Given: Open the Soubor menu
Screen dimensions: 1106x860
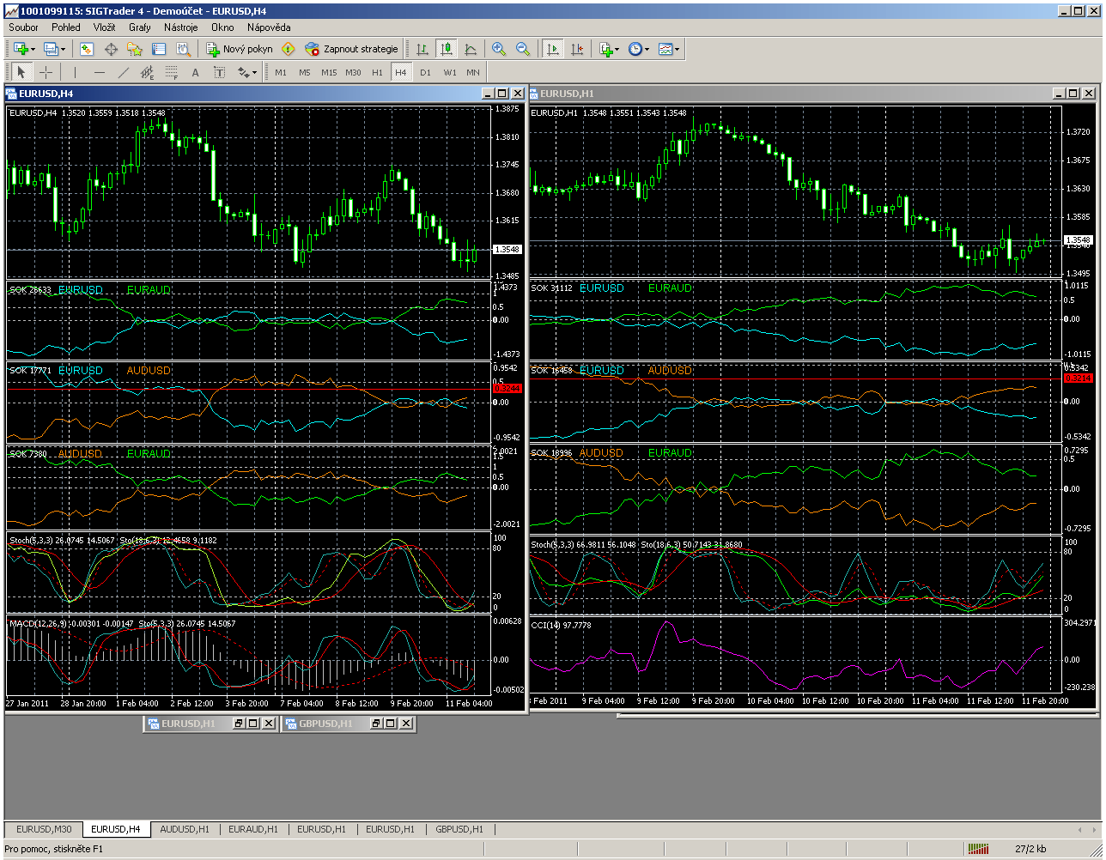Looking at the screenshot, I should point(24,27).
